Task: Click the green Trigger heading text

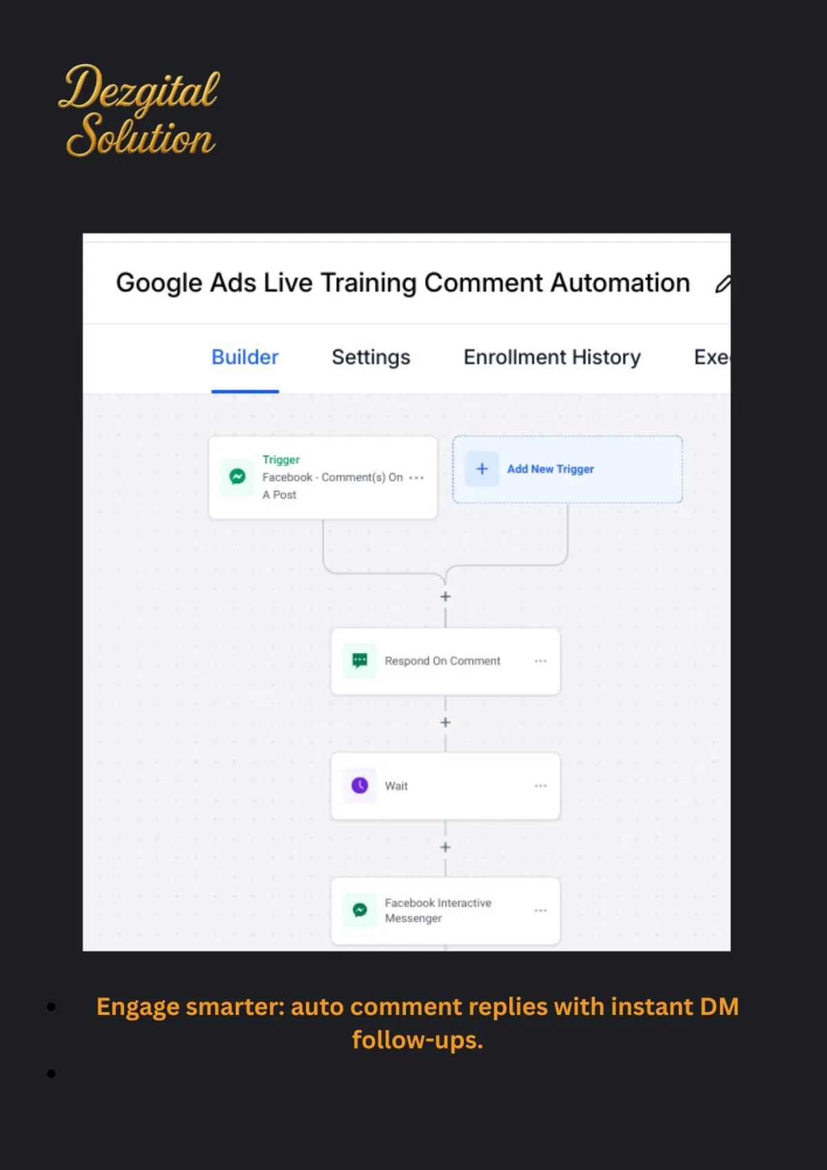Action: click(x=280, y=459)
